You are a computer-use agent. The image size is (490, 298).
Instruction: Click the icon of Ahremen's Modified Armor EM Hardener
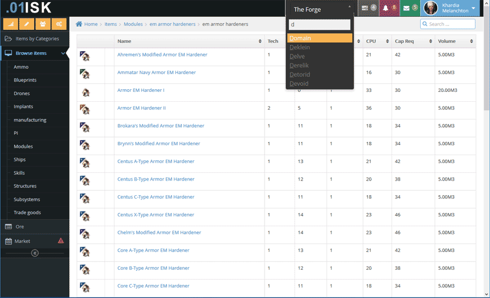tap(85, 56)
